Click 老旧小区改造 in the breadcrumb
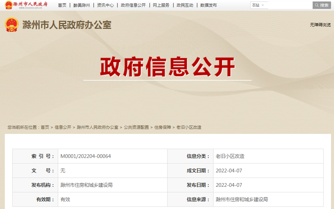Viewport: 334px width, 209px height. click(x=189, y=127)
